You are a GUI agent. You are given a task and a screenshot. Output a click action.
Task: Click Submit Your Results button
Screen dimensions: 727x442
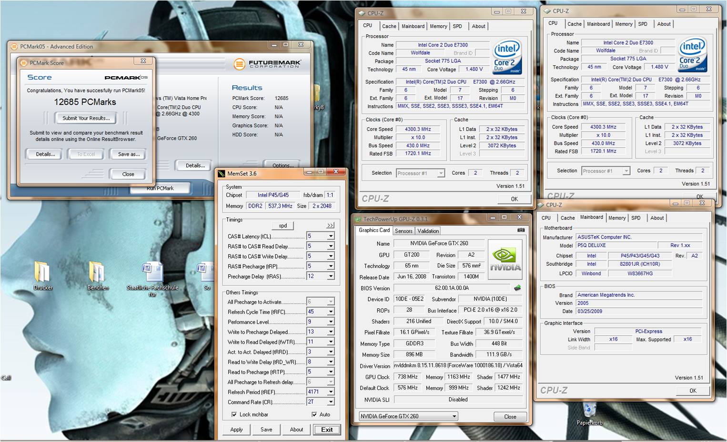coord(86,118)
